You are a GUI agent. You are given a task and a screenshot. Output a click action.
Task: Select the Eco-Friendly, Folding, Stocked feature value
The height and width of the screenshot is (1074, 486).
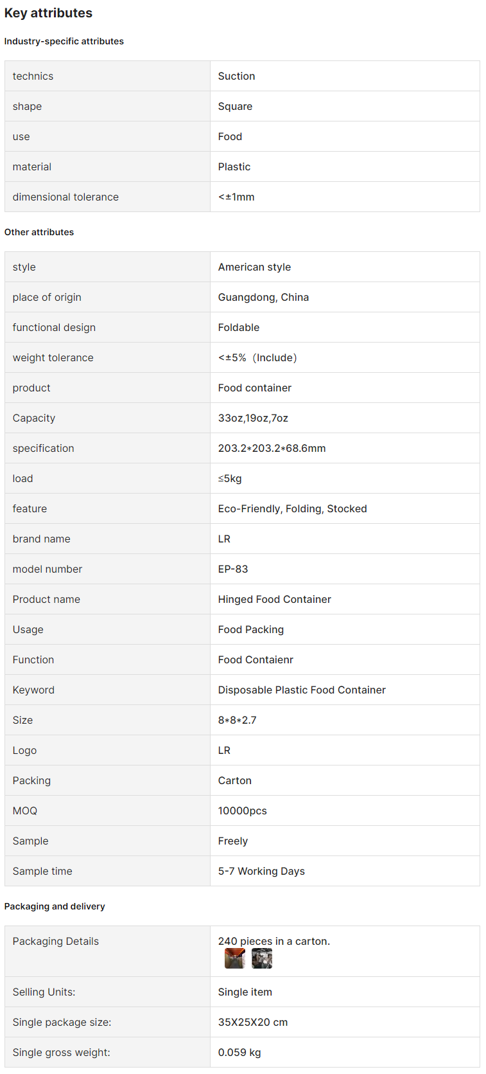[292, 508]
